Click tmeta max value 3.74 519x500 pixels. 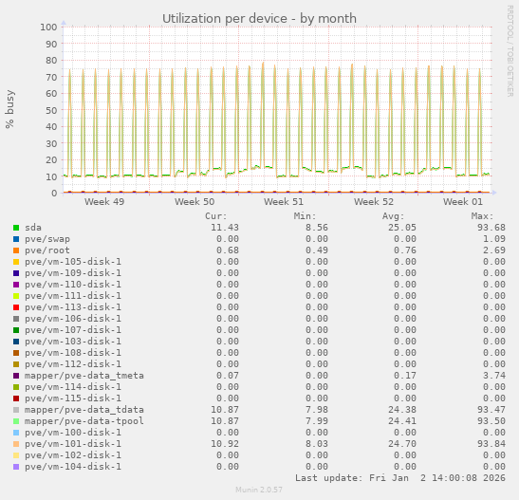pos(494,376)
